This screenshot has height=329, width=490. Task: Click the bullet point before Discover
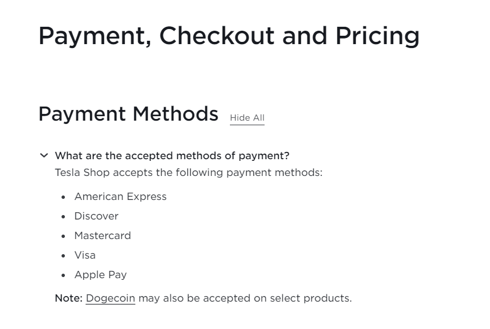pyautogui.click(x=63, y=217)
